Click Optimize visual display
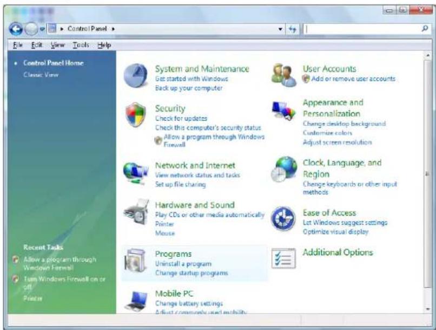 [335, 232]
